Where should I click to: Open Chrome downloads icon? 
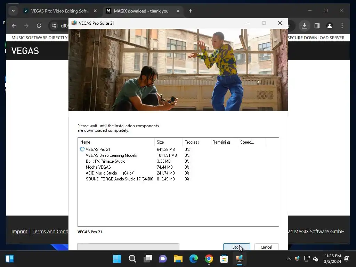305,26
